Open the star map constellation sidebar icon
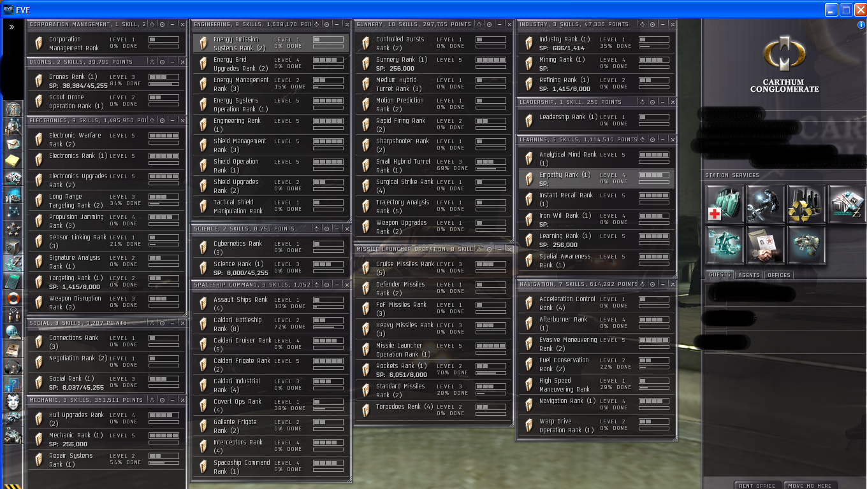867x489 pixels. point(13,212)
